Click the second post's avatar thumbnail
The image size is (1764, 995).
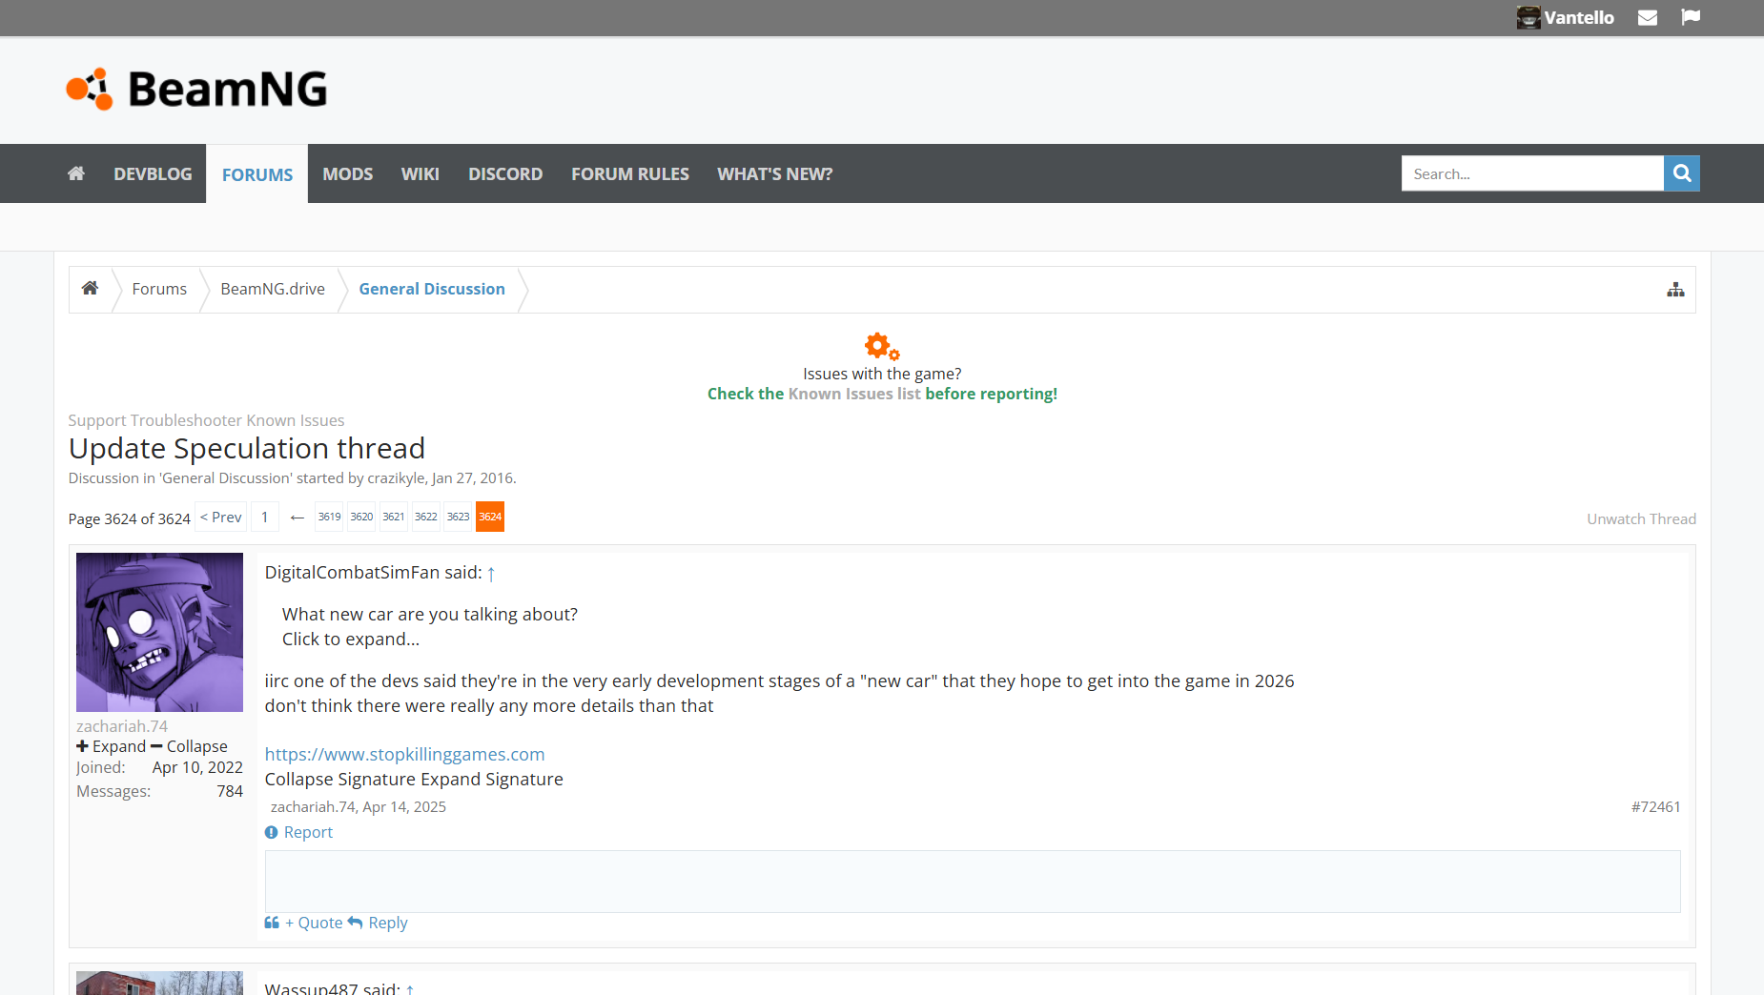coord(159,983)
